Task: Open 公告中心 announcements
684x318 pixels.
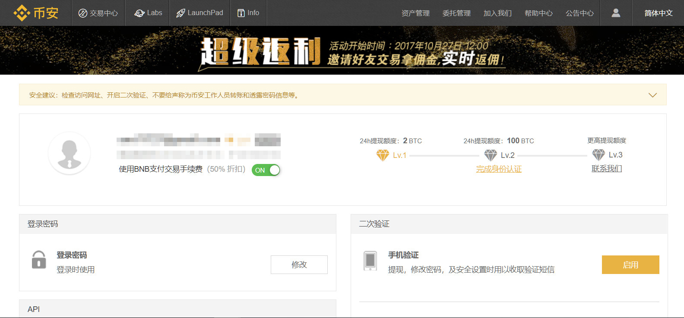Action: pos(579,13)
